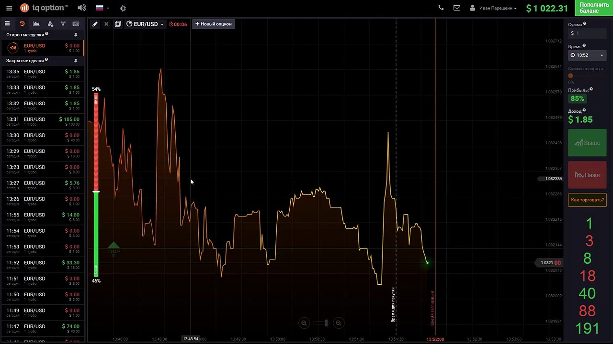The width and height of the screenshot is (613, 344).
Task: Open the language flag dropdown
Action: tap(102, 8)
